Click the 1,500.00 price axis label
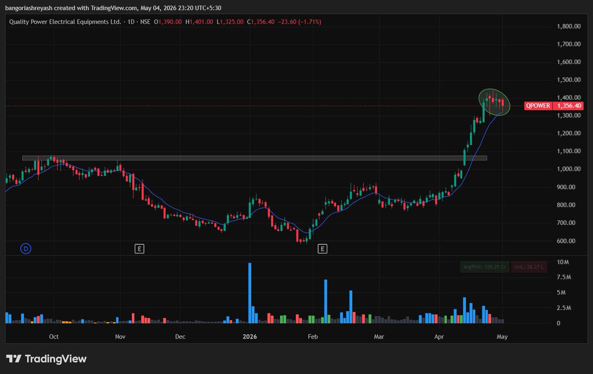Screen dimensions: 593x374 click(x=568, y=80)
